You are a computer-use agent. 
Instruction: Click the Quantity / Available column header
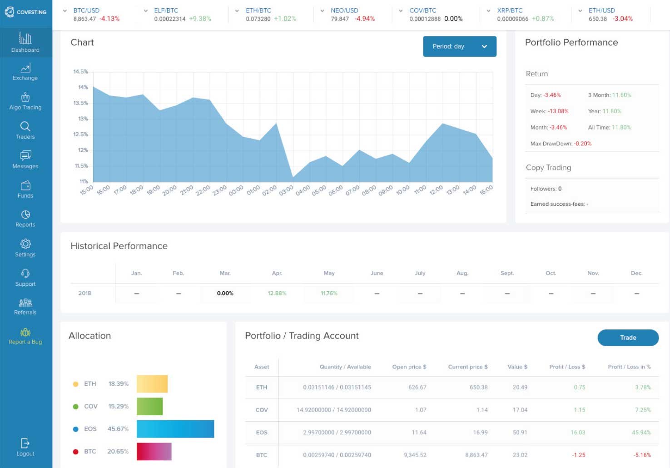[x=345, y=367]
